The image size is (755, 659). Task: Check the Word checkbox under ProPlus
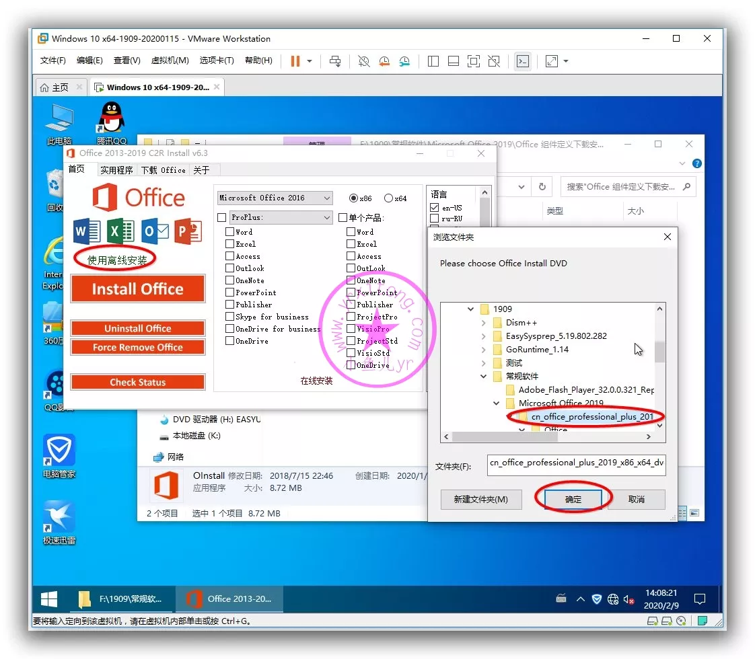tap(229, 232)
